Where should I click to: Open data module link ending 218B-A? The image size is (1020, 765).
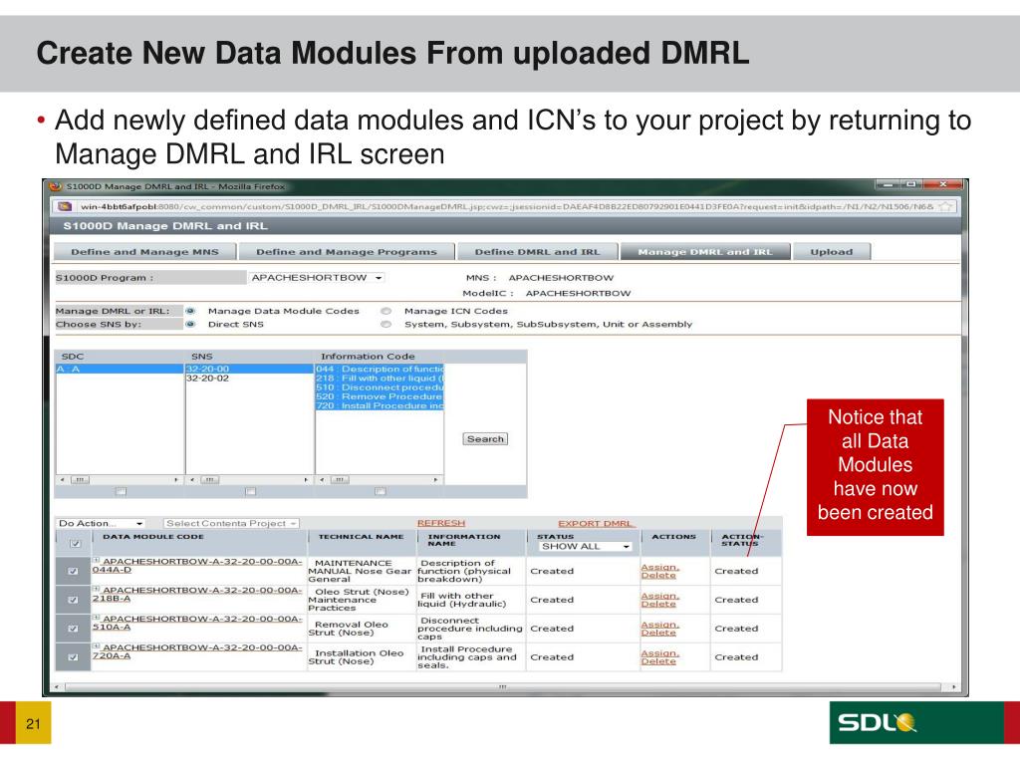click(197, 594)
